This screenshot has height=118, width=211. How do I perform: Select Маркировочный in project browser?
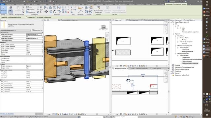(187, 51)
